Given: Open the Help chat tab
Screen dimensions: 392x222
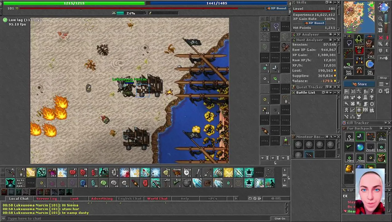Looking at the screenshot, I should (x=185, y=199).
